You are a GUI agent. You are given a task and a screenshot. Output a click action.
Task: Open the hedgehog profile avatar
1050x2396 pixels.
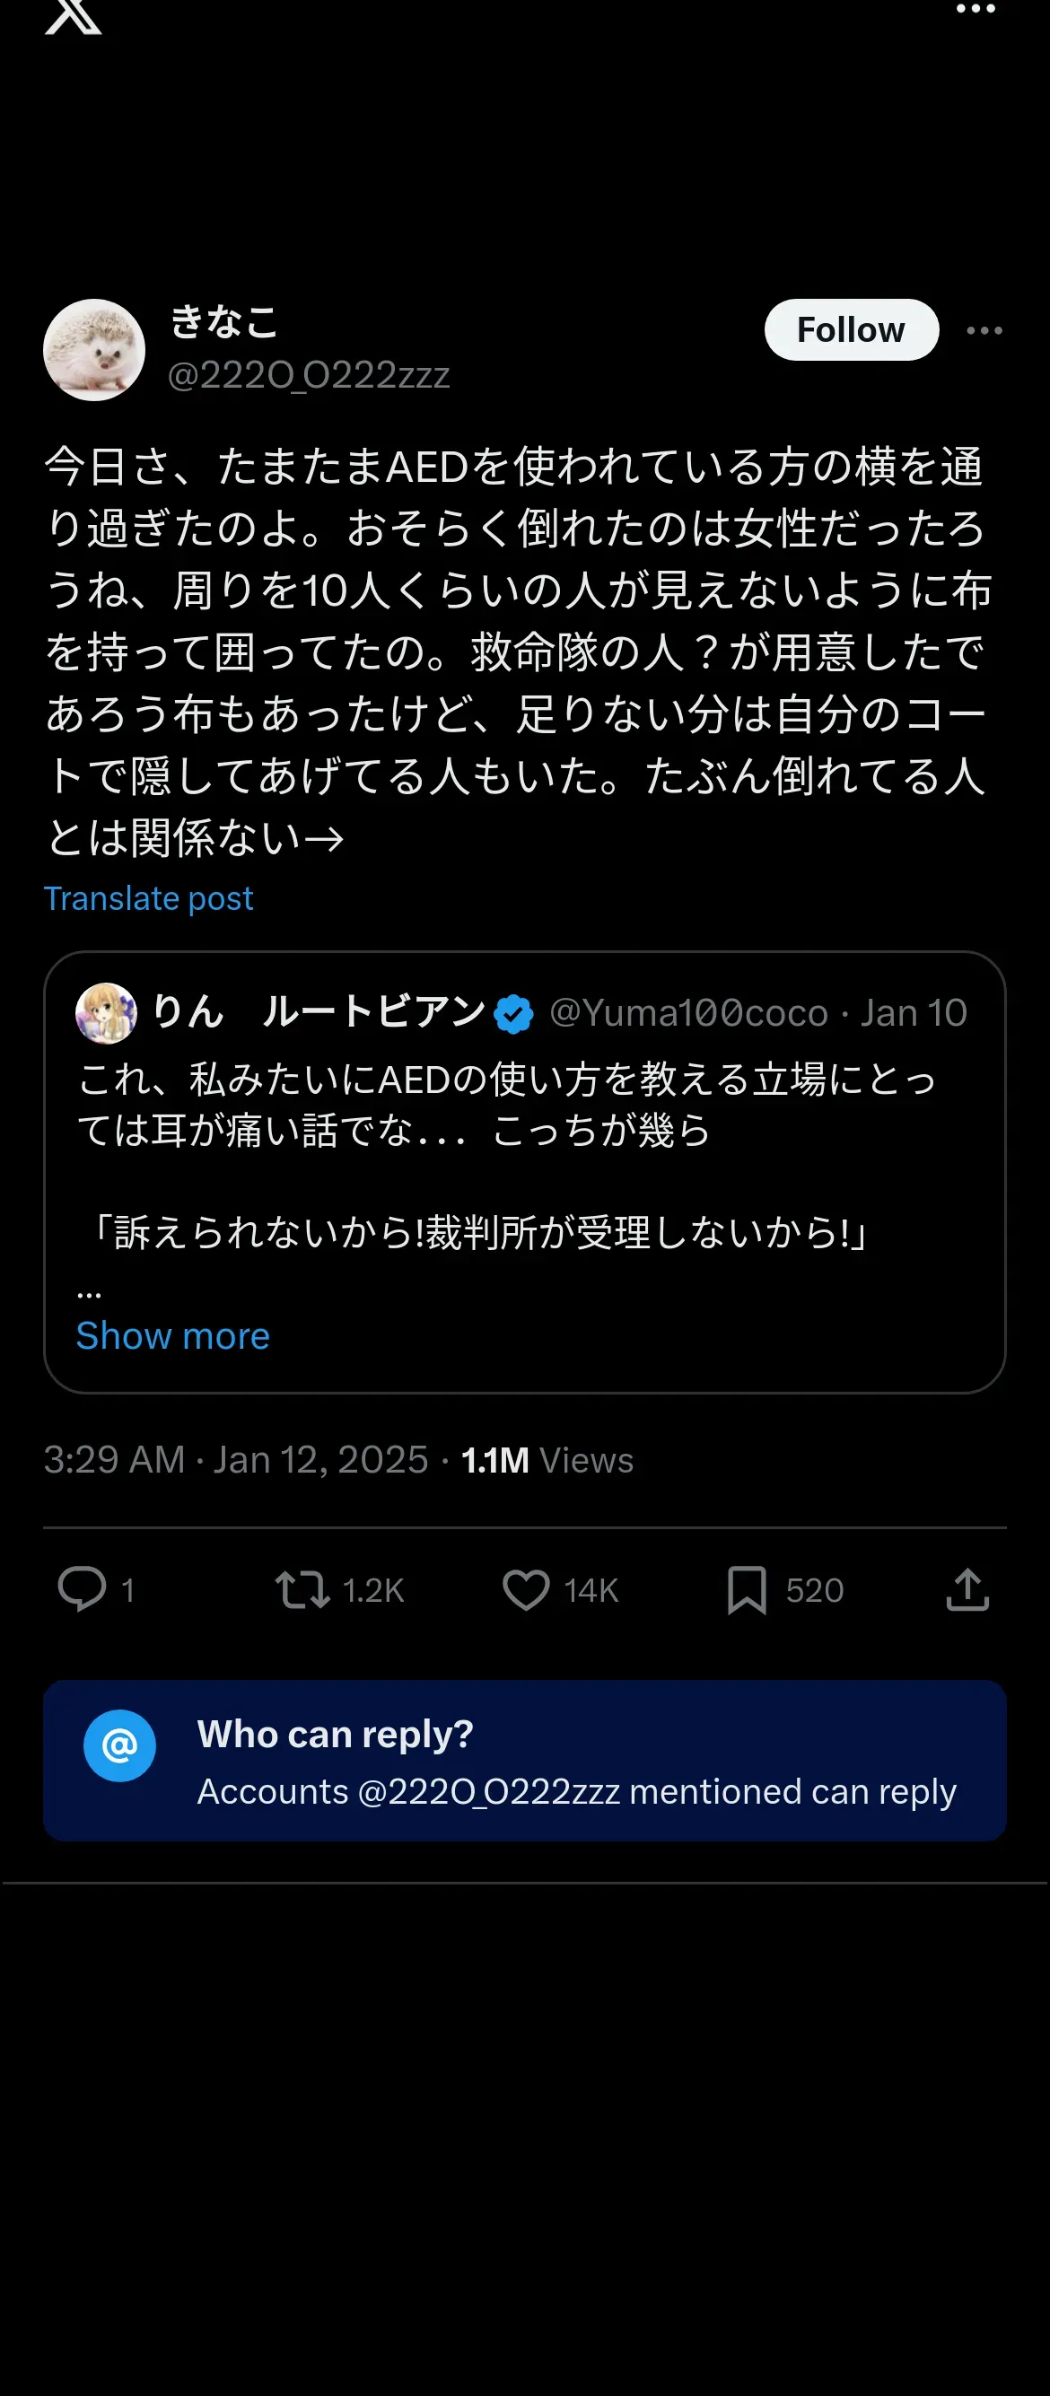pyautogui.click(x=94, y=350)
